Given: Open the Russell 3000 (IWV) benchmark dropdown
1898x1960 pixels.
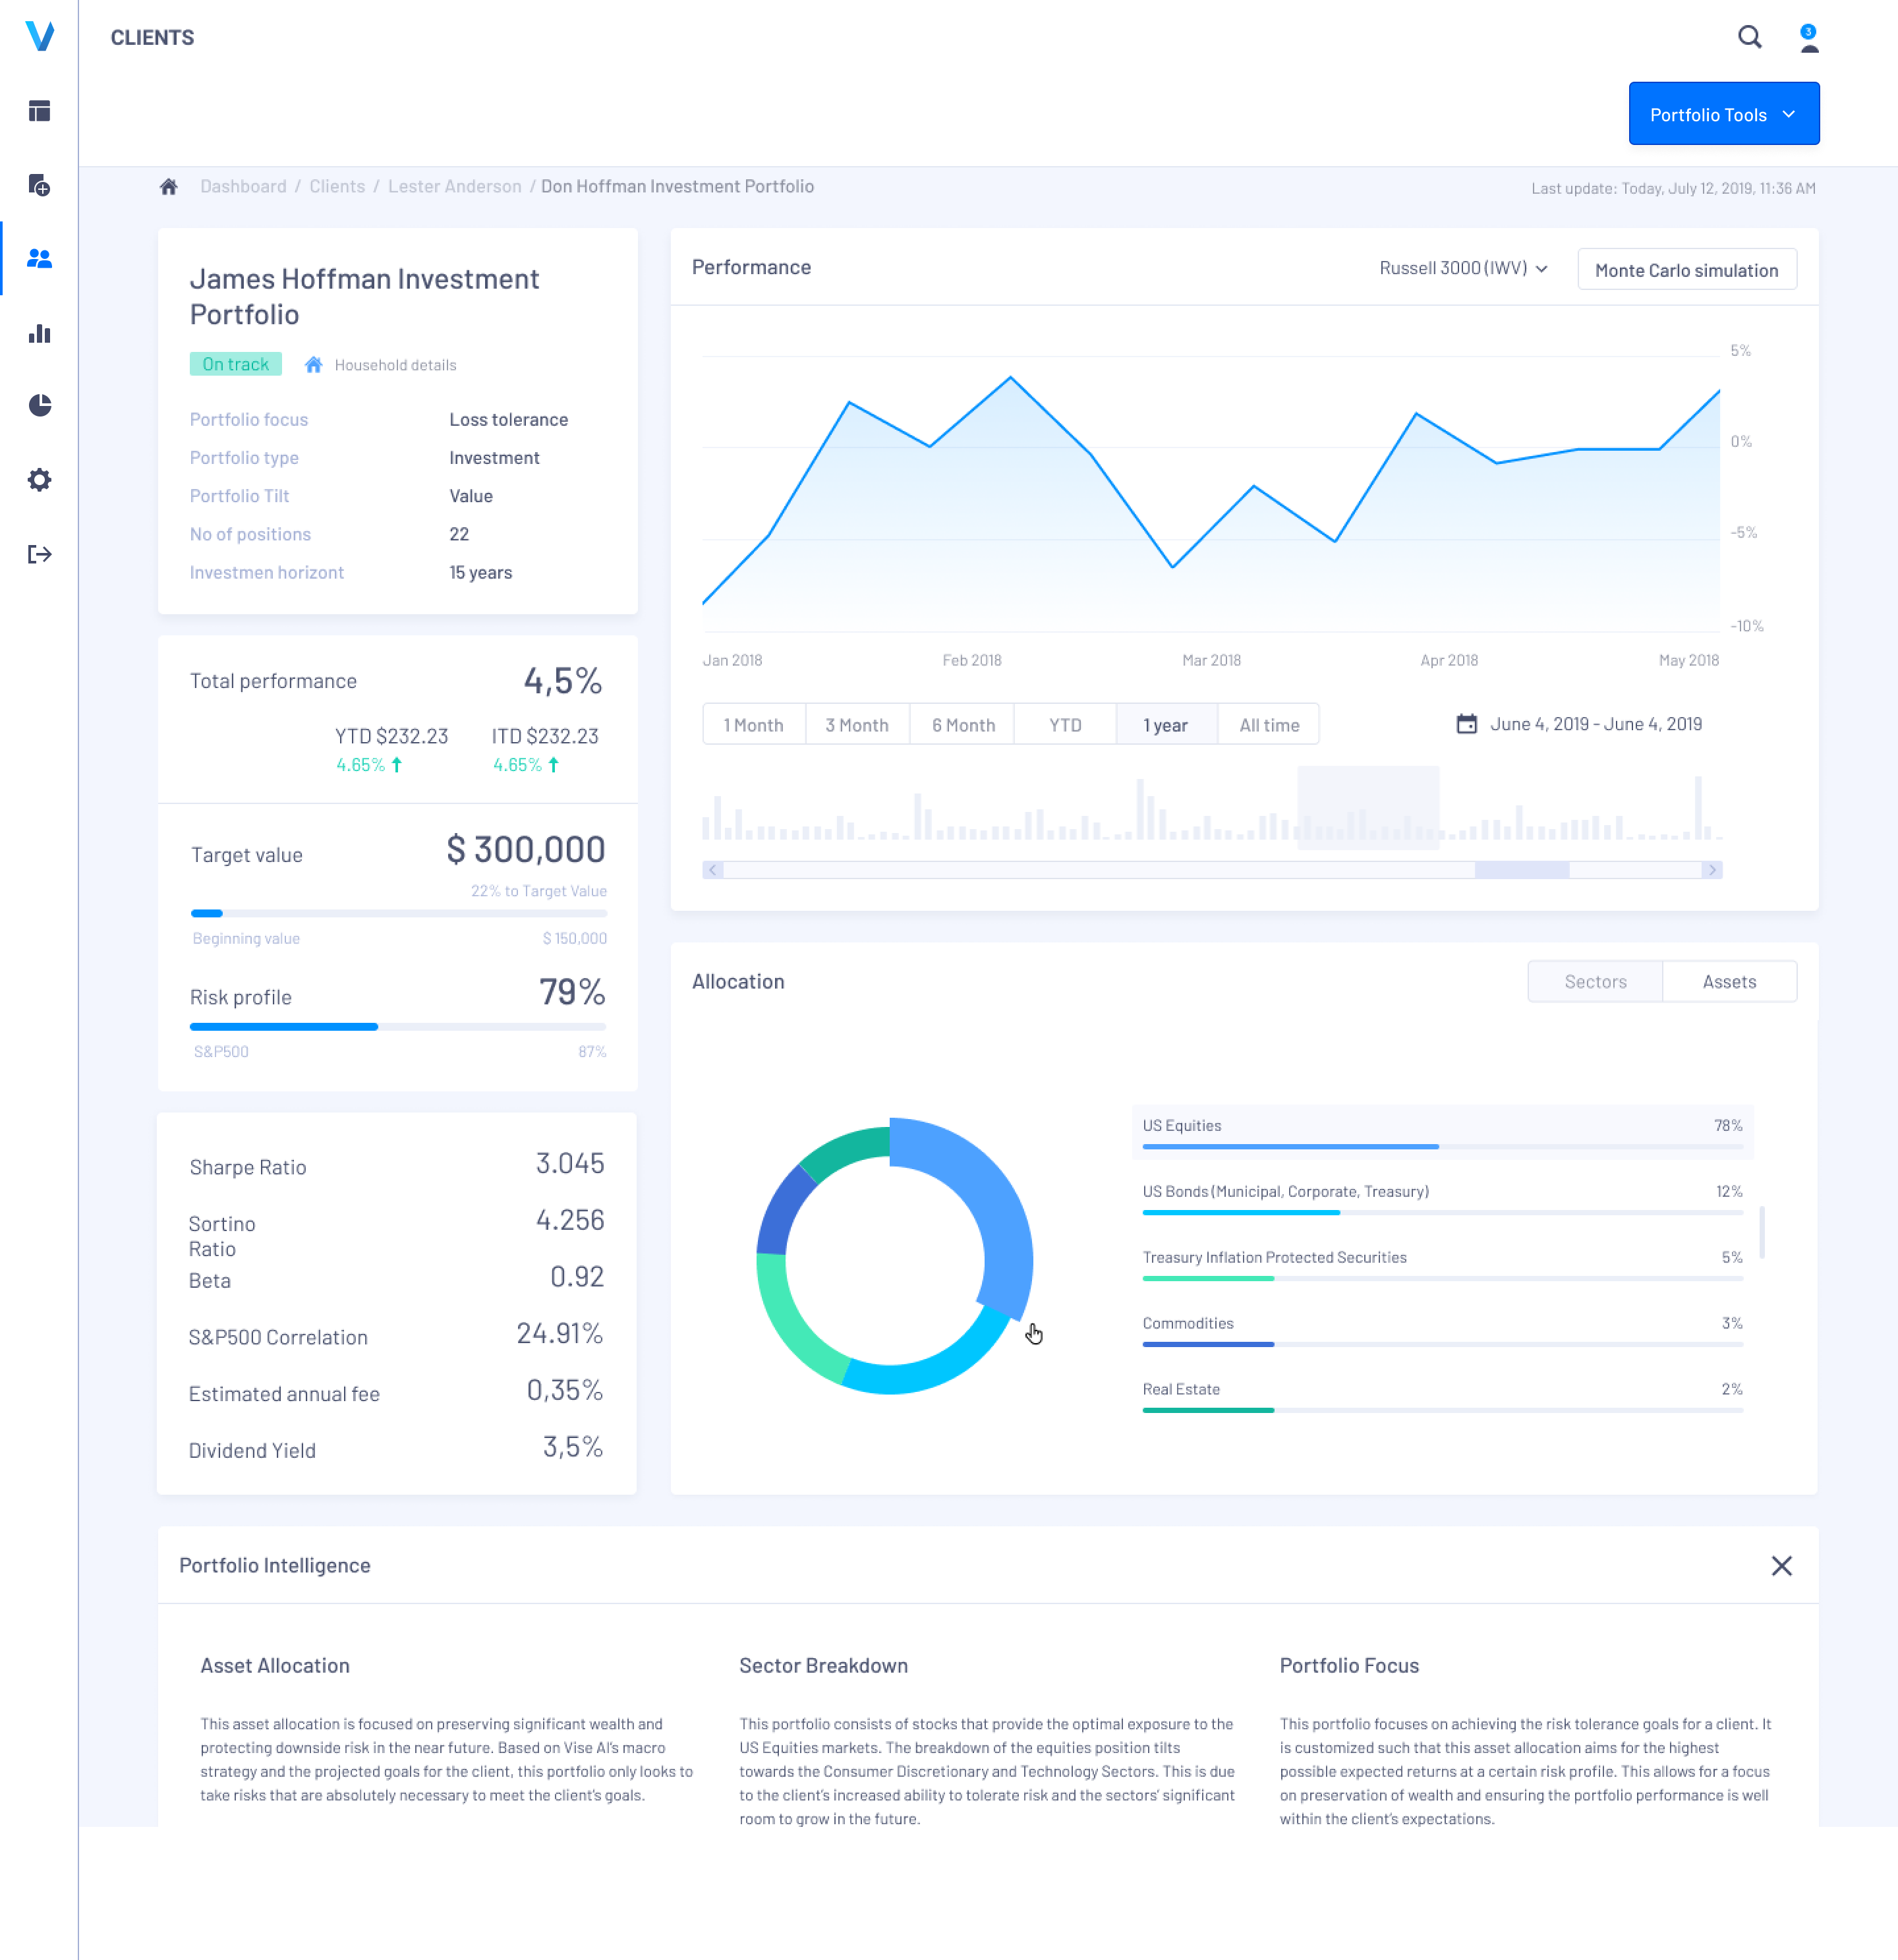Looking at the screenshot, I should (x=1462, y=268).
